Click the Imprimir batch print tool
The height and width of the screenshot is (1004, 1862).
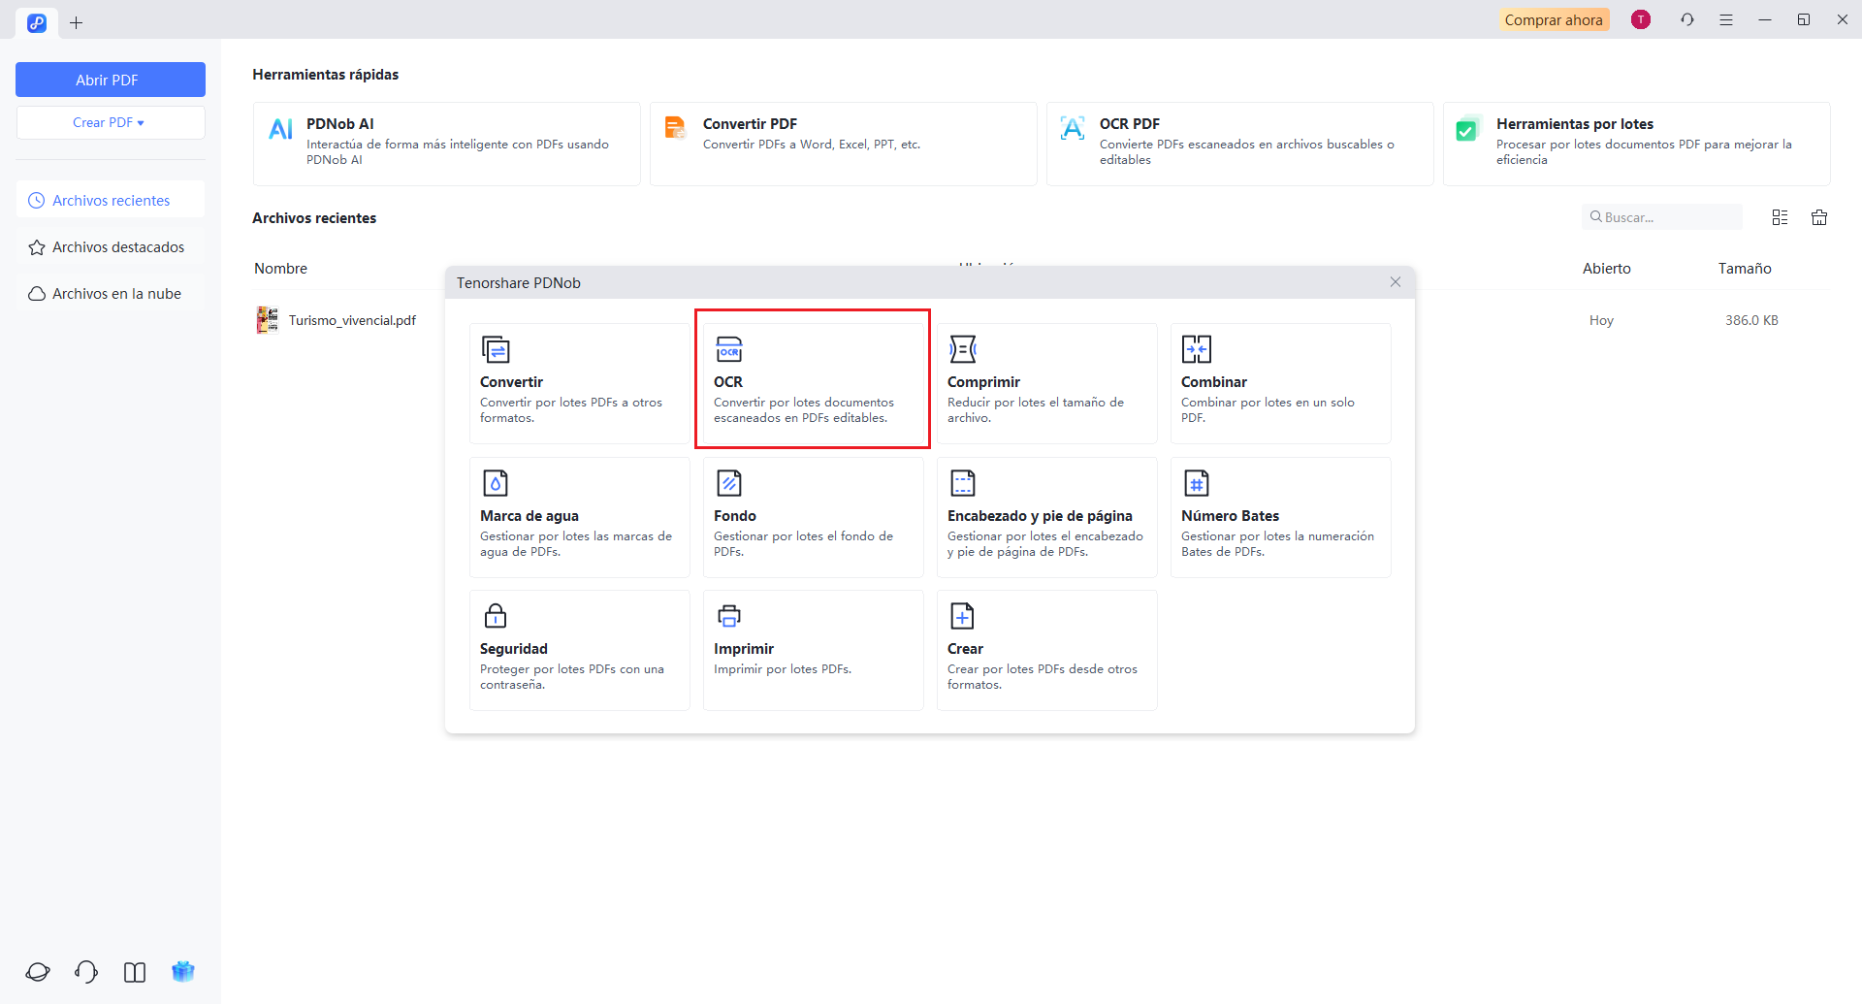coord(813,650)
